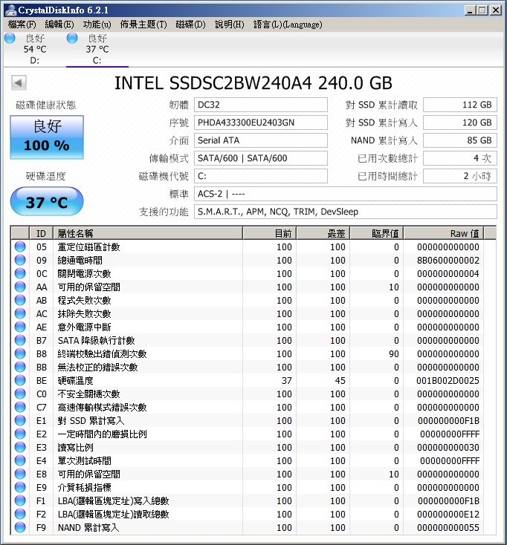Click the status icon for attribute F9
The width and height of the screenshot is (507, 545).
20,527
